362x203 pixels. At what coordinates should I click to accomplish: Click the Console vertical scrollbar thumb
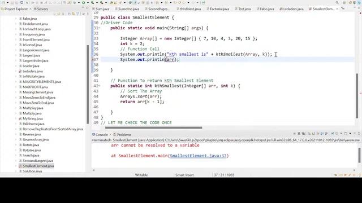pos(359,156)
